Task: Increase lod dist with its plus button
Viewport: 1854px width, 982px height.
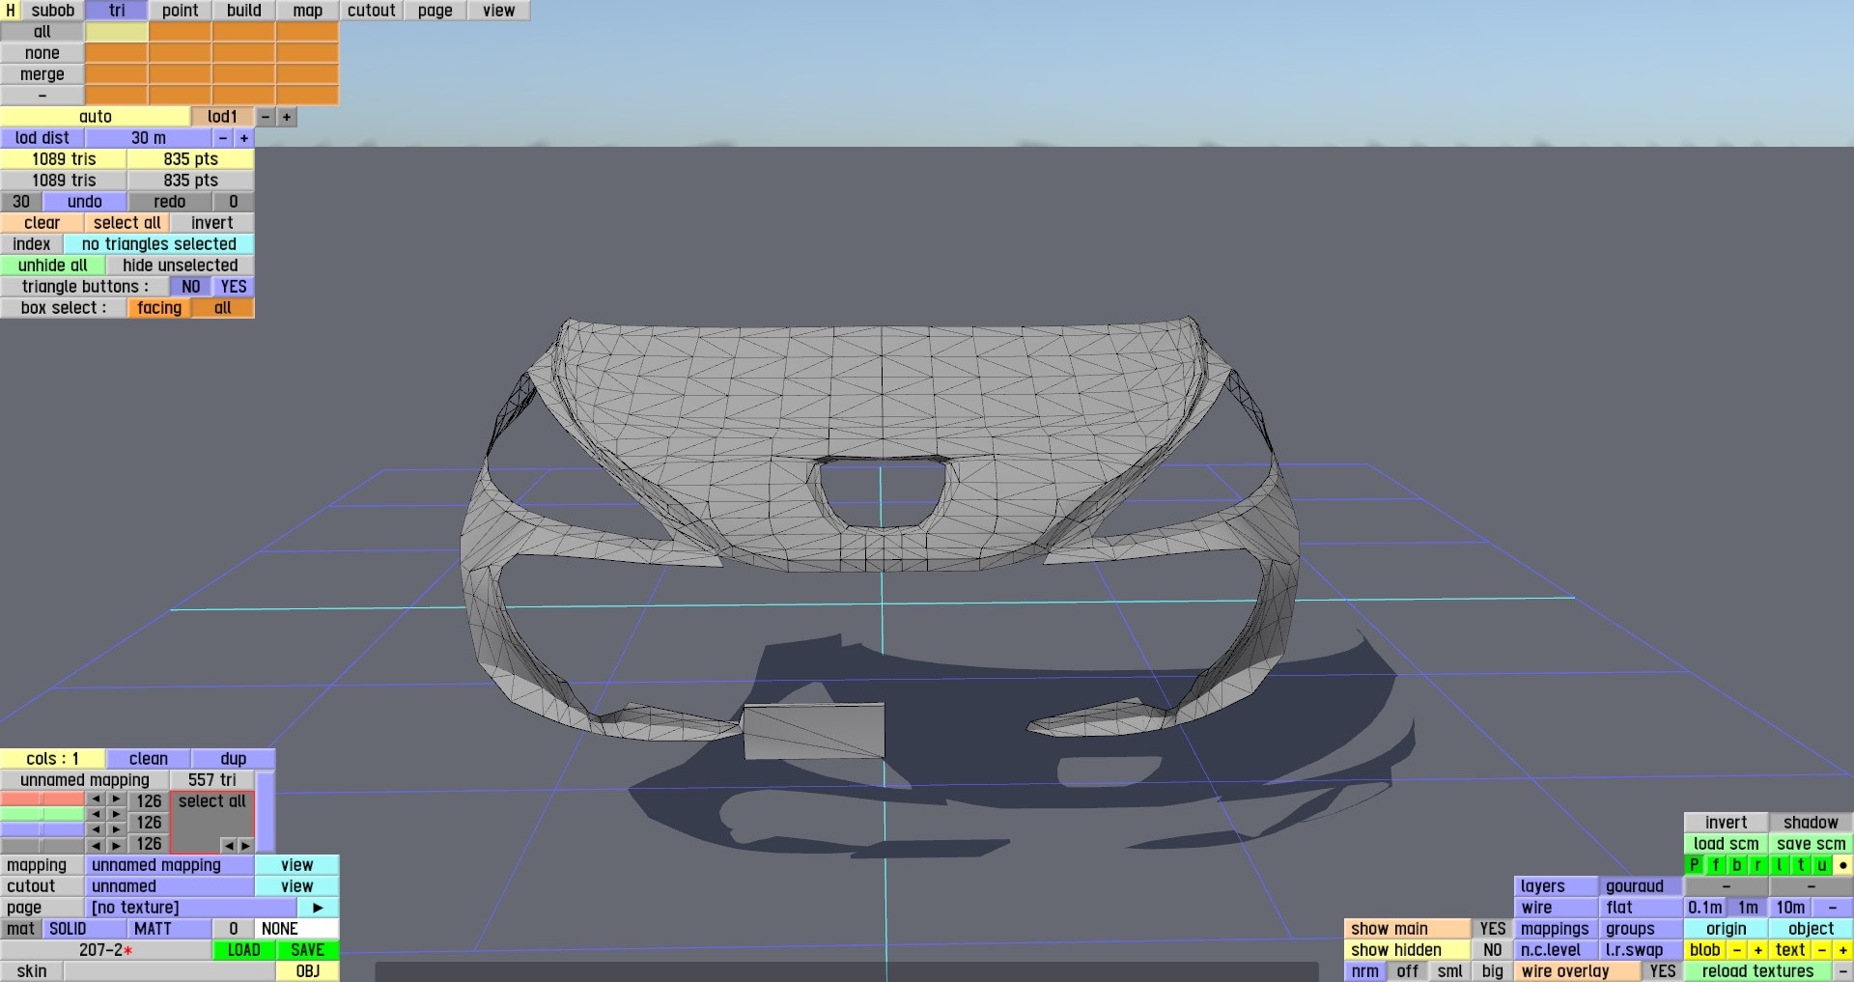Action: (x=244, y=138)
